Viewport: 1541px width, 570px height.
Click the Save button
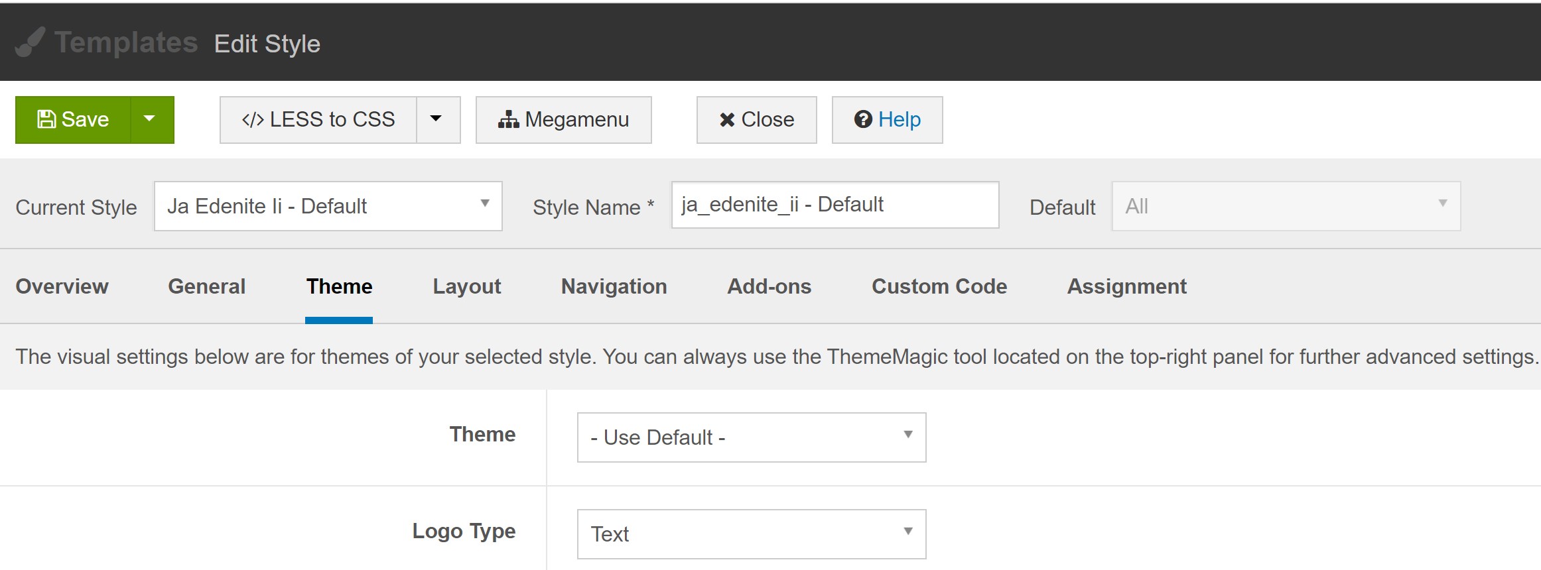(x=73, y=119)
